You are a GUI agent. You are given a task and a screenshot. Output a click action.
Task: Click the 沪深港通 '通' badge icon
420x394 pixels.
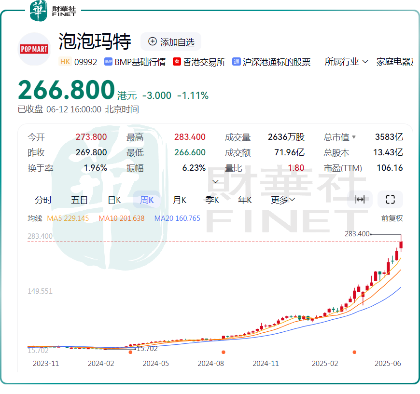[236, 62]
